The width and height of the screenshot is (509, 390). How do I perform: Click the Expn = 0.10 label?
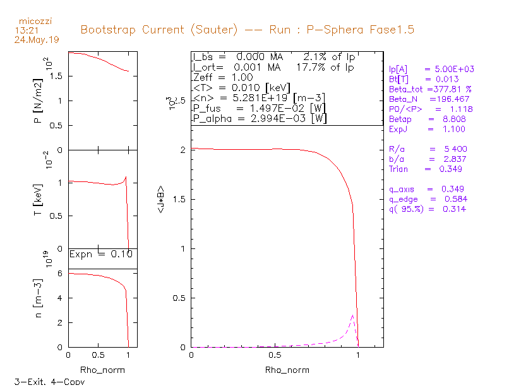101,254
